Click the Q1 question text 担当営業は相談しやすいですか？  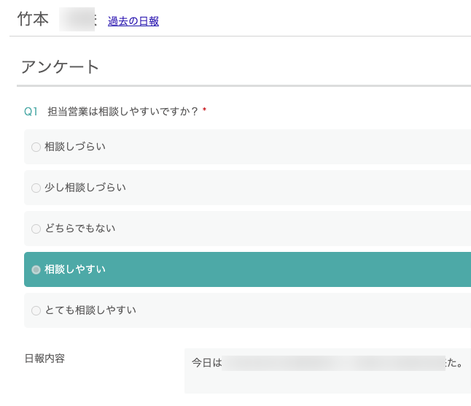(123, 112)
